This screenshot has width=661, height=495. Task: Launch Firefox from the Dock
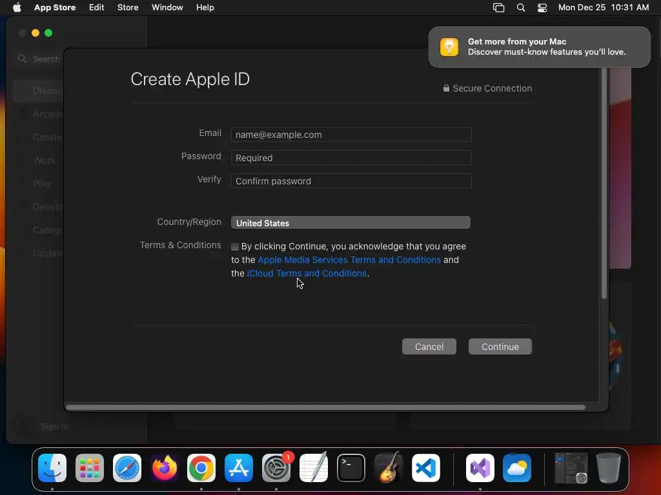[165, 468]
